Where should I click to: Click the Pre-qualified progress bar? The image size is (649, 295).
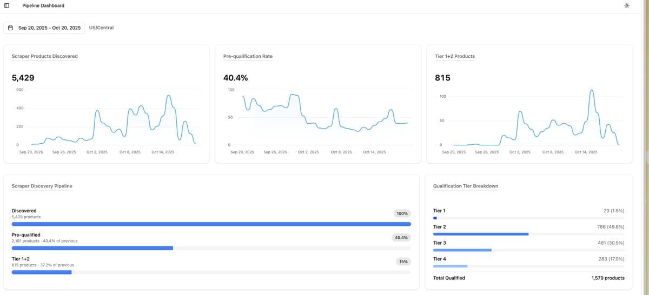click(211, 248)
